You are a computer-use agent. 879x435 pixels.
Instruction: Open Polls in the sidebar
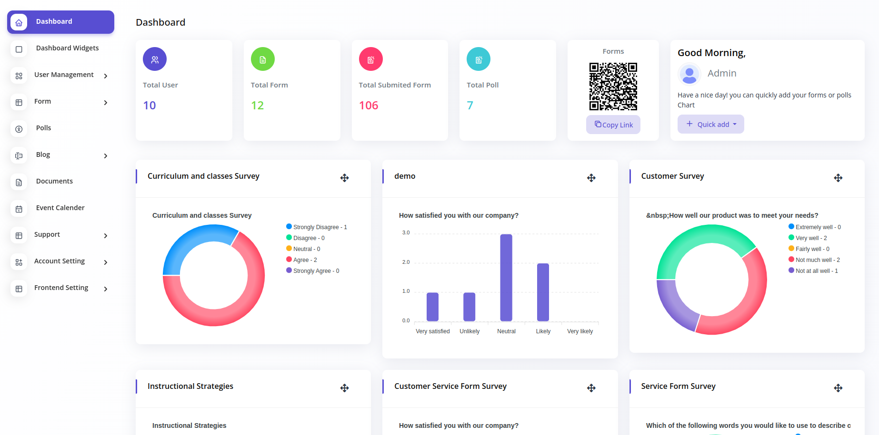tap(43, 128)
